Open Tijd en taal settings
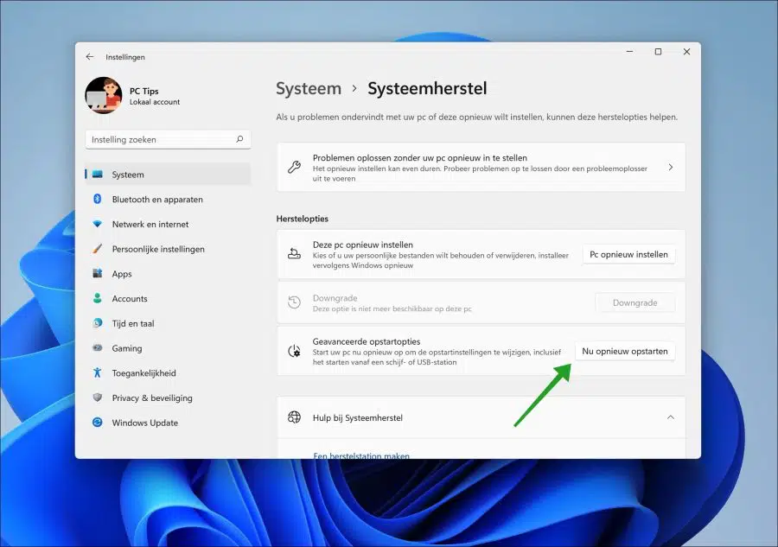 tap(168, 323)
